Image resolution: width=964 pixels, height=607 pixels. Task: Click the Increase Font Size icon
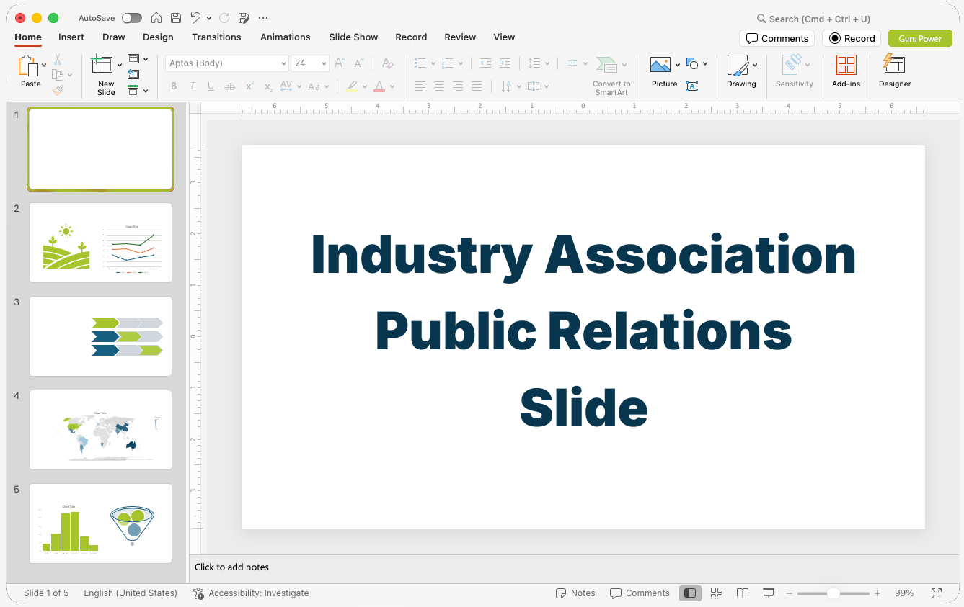[x=340, y=63]
